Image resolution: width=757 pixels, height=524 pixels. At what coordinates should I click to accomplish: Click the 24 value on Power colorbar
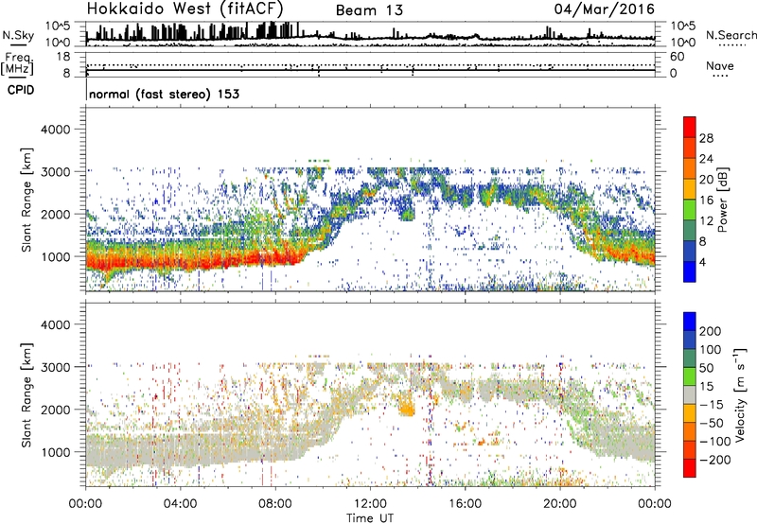coord(706,159)
